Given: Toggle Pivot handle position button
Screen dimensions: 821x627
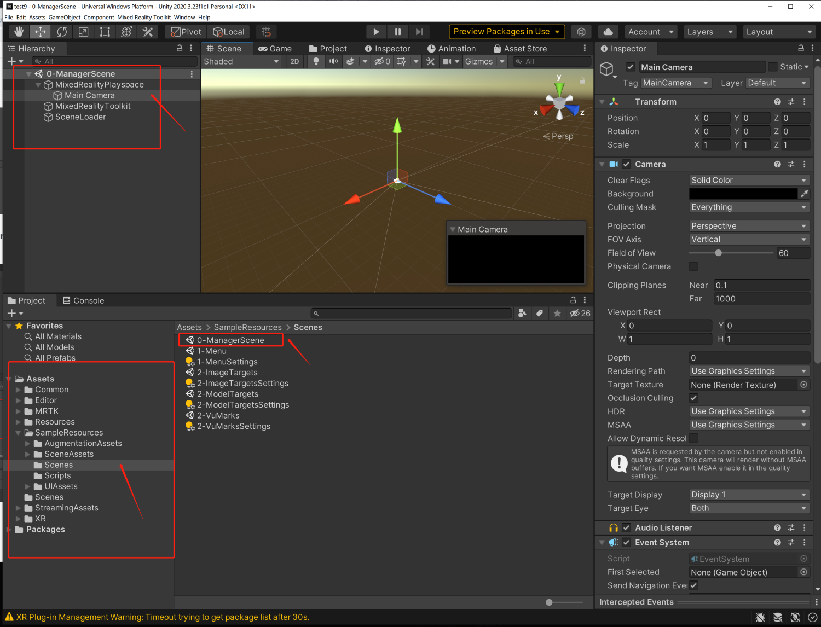Looking at the screenshot, I should tap(186, 32).
